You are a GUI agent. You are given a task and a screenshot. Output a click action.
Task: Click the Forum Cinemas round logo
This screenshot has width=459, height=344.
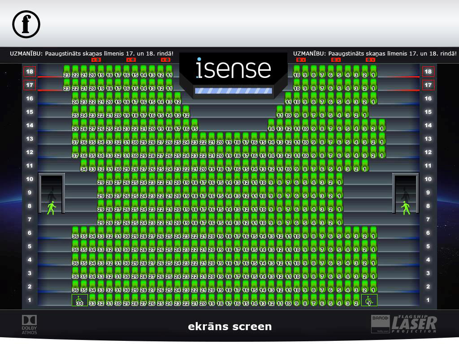pyautogui.click(x=26, y=24)
